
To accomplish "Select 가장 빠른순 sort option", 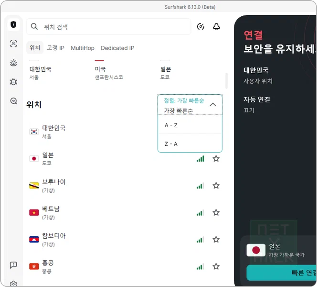I will [x=179, y=110].
